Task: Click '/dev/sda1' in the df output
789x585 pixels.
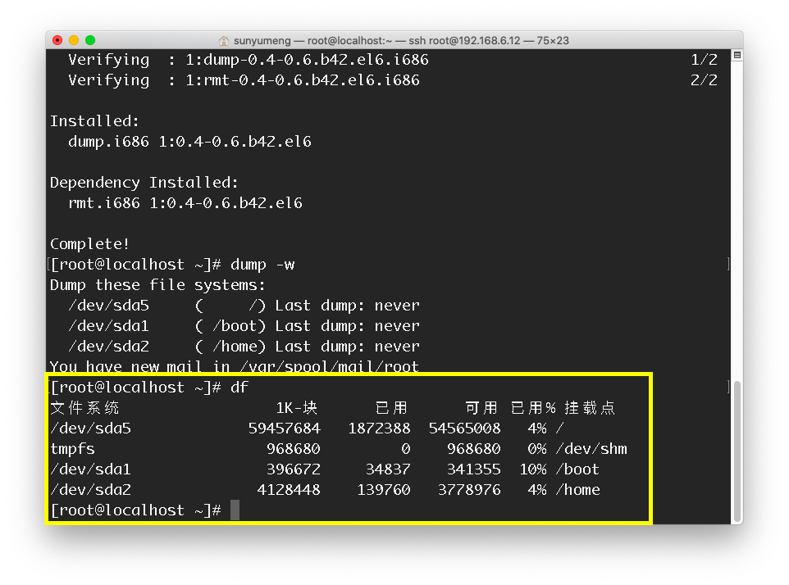Action: (x=90, y=469)
